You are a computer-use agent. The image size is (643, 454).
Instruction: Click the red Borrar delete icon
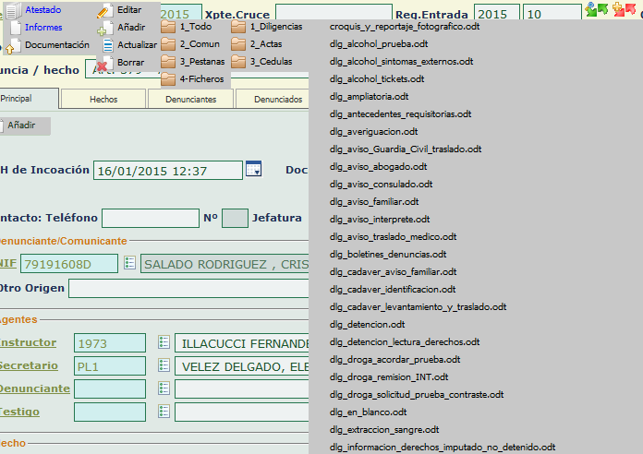(x=104, y=63)
